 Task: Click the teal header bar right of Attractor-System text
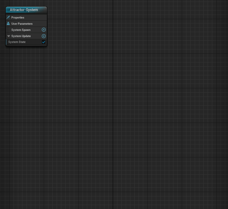coord(43,10)
